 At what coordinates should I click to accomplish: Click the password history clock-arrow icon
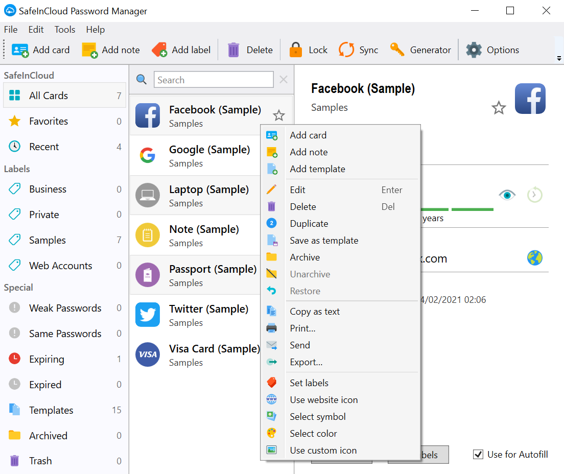(x=534, y=195)
